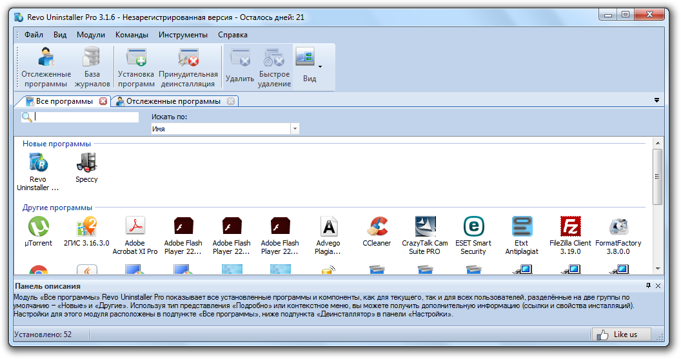Open the Отслеженные программы toolbar icon
Screen dimensions: 681x359
tap(46, 67)
